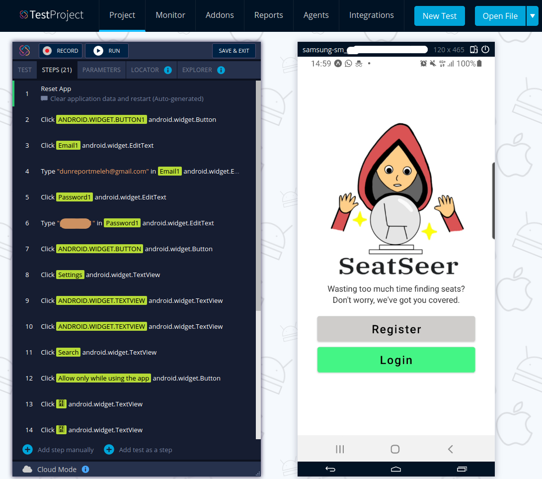This screenshot has height=479, width=542.
Task: Click the Run playback icon
Action: [97, 50]
